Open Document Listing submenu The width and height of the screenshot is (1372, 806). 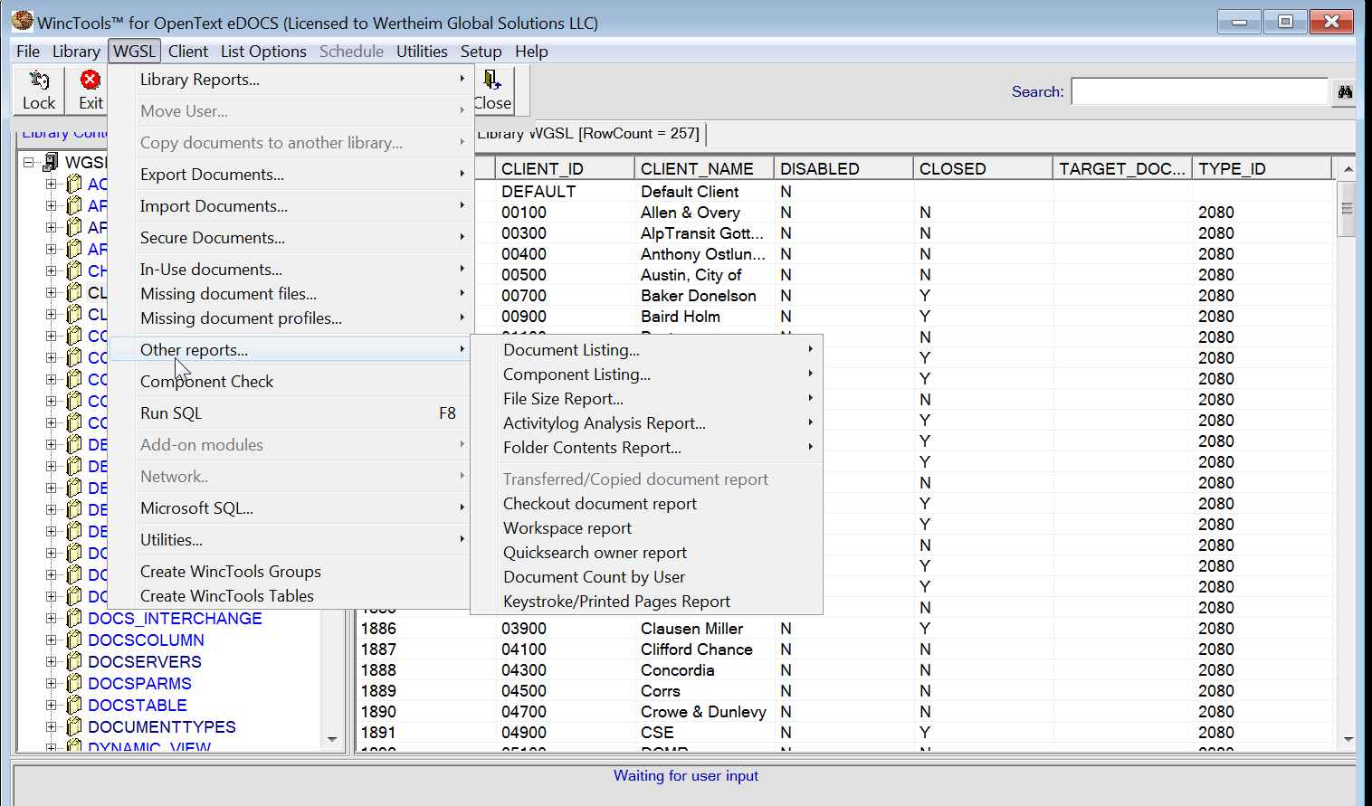point(646,350)
